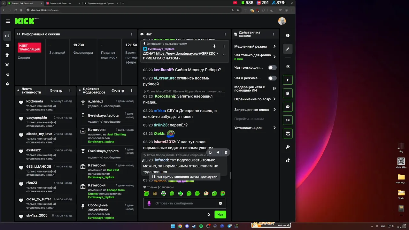Open Модерация чата с помощью ИИ link
Viewport: 409px width, 230px height.
pyautogui.click(x=255, y=89)
